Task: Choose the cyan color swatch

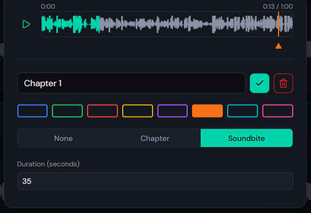Action: 242,111
